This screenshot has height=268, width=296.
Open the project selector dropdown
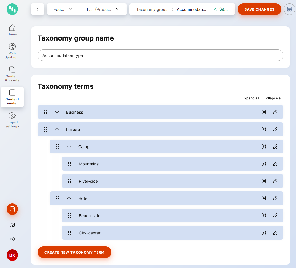63,9
